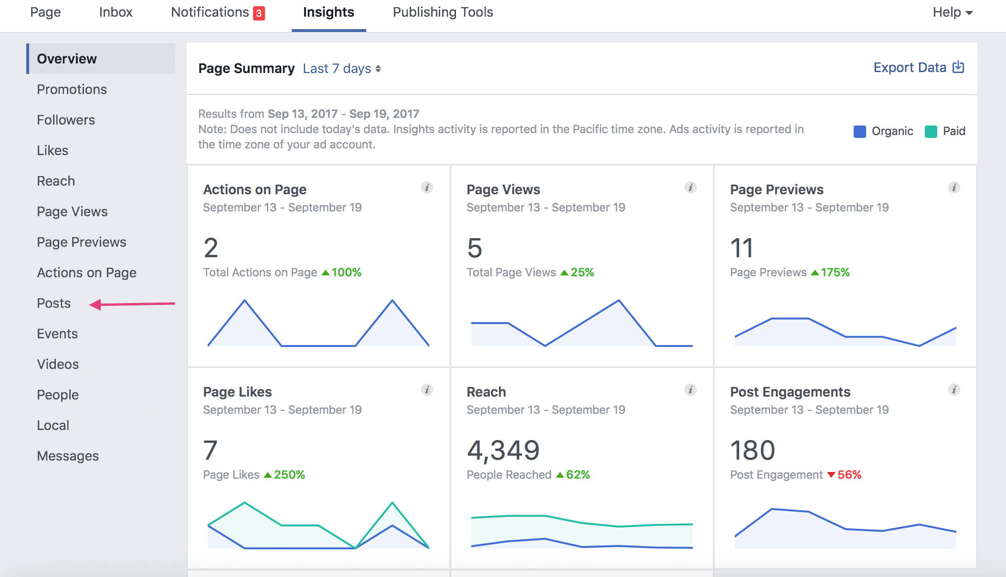Click the Post Engagements card title

(790, 392)
